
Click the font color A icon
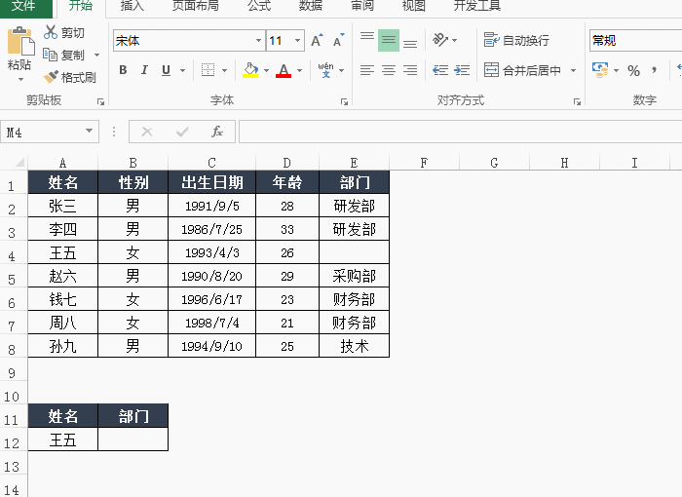tap(284, 69)
